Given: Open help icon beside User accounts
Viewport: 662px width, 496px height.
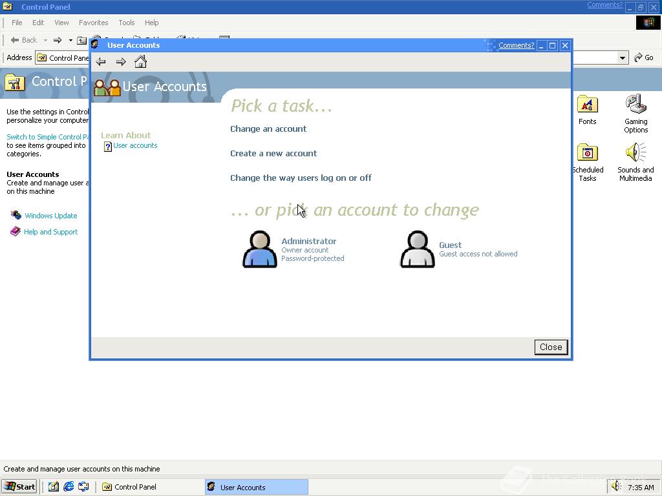Looking at the screenshot, I should tap(108, 147).
